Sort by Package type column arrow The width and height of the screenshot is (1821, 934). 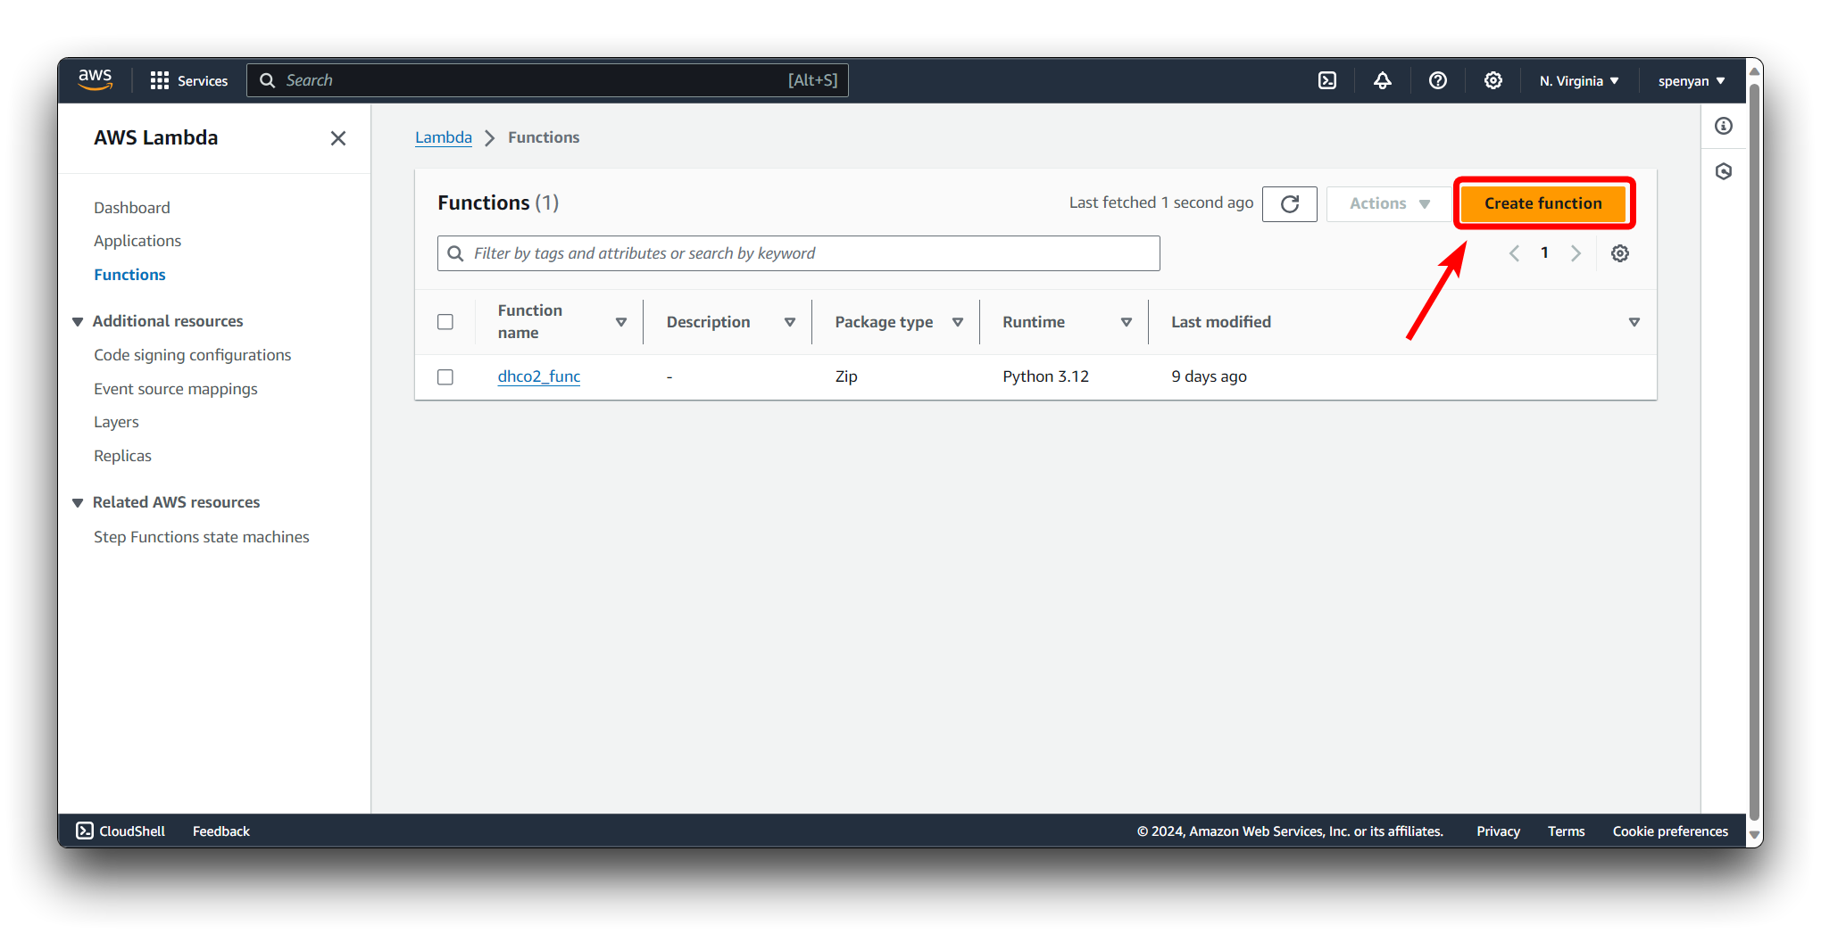tap(958, 322)
